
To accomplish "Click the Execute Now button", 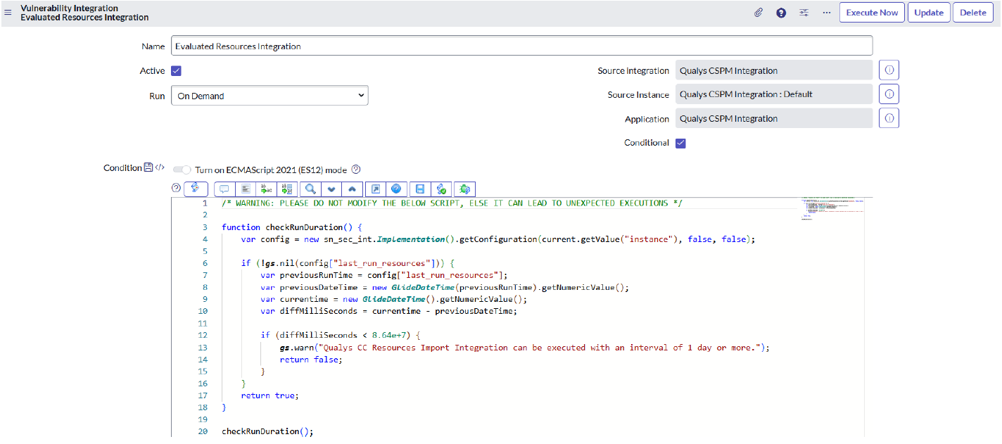I will 871,13.
